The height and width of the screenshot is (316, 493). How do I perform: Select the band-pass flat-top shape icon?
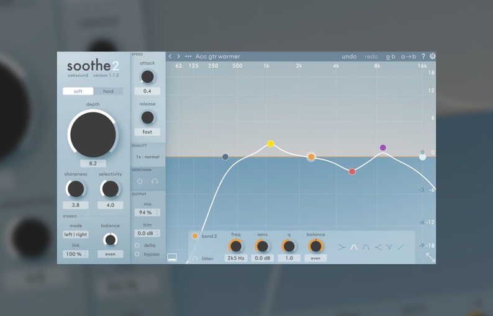click(366, 248)
